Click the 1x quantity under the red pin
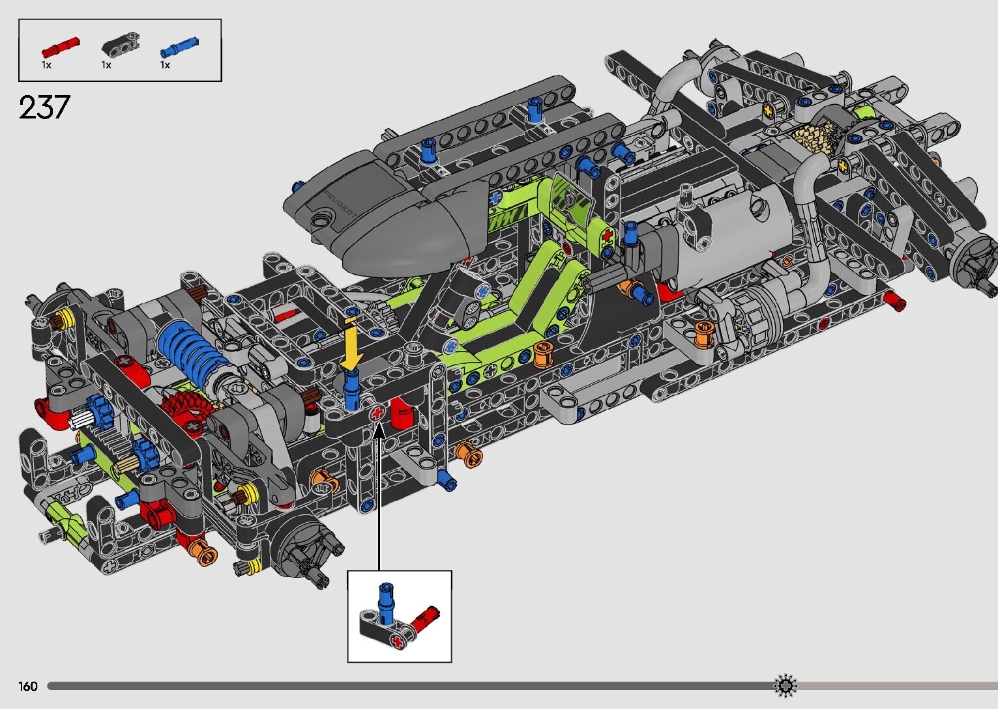 (47, 65)
